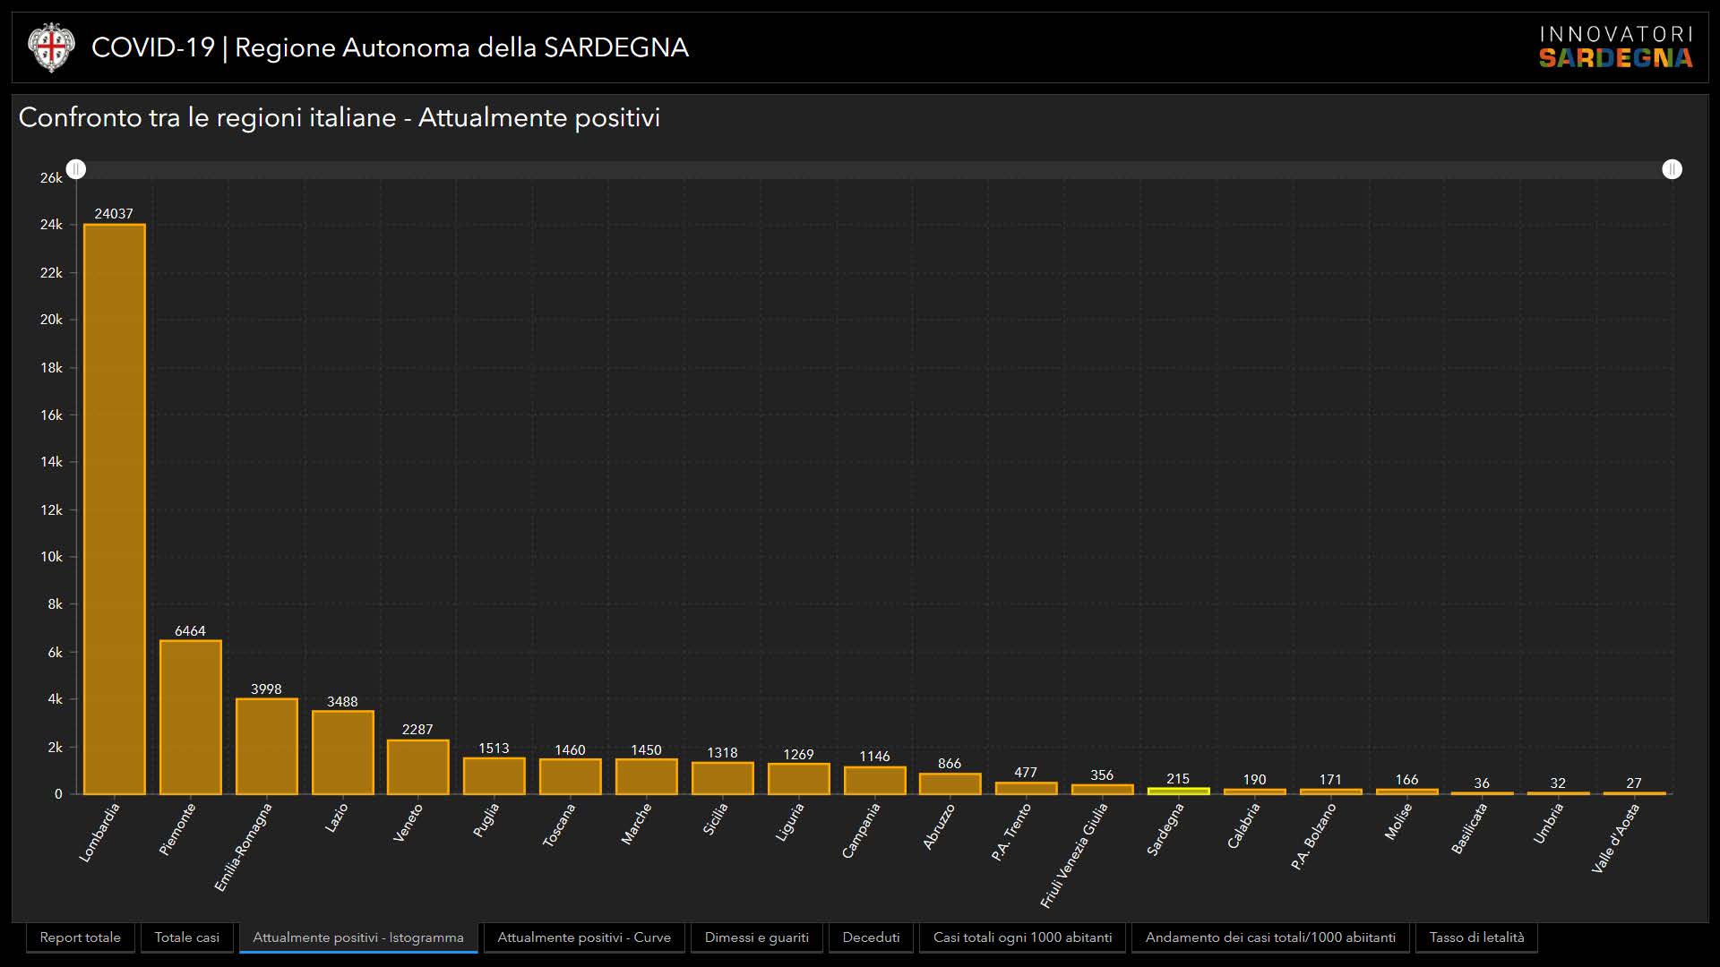
Task: Open Andamento dei casi totali/1000 abitanti tab
Action: (x=1270, y=937)
